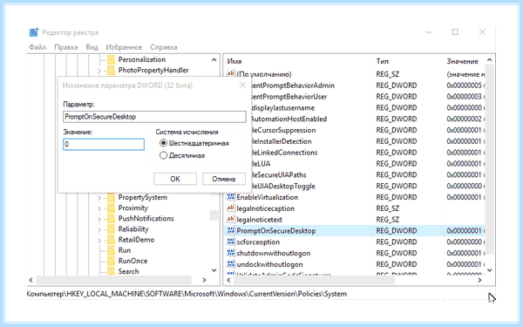Expand the PhotoPropertyHandler tree node
523x327 pixels.
pyautogui.click(x=99, y=71)
